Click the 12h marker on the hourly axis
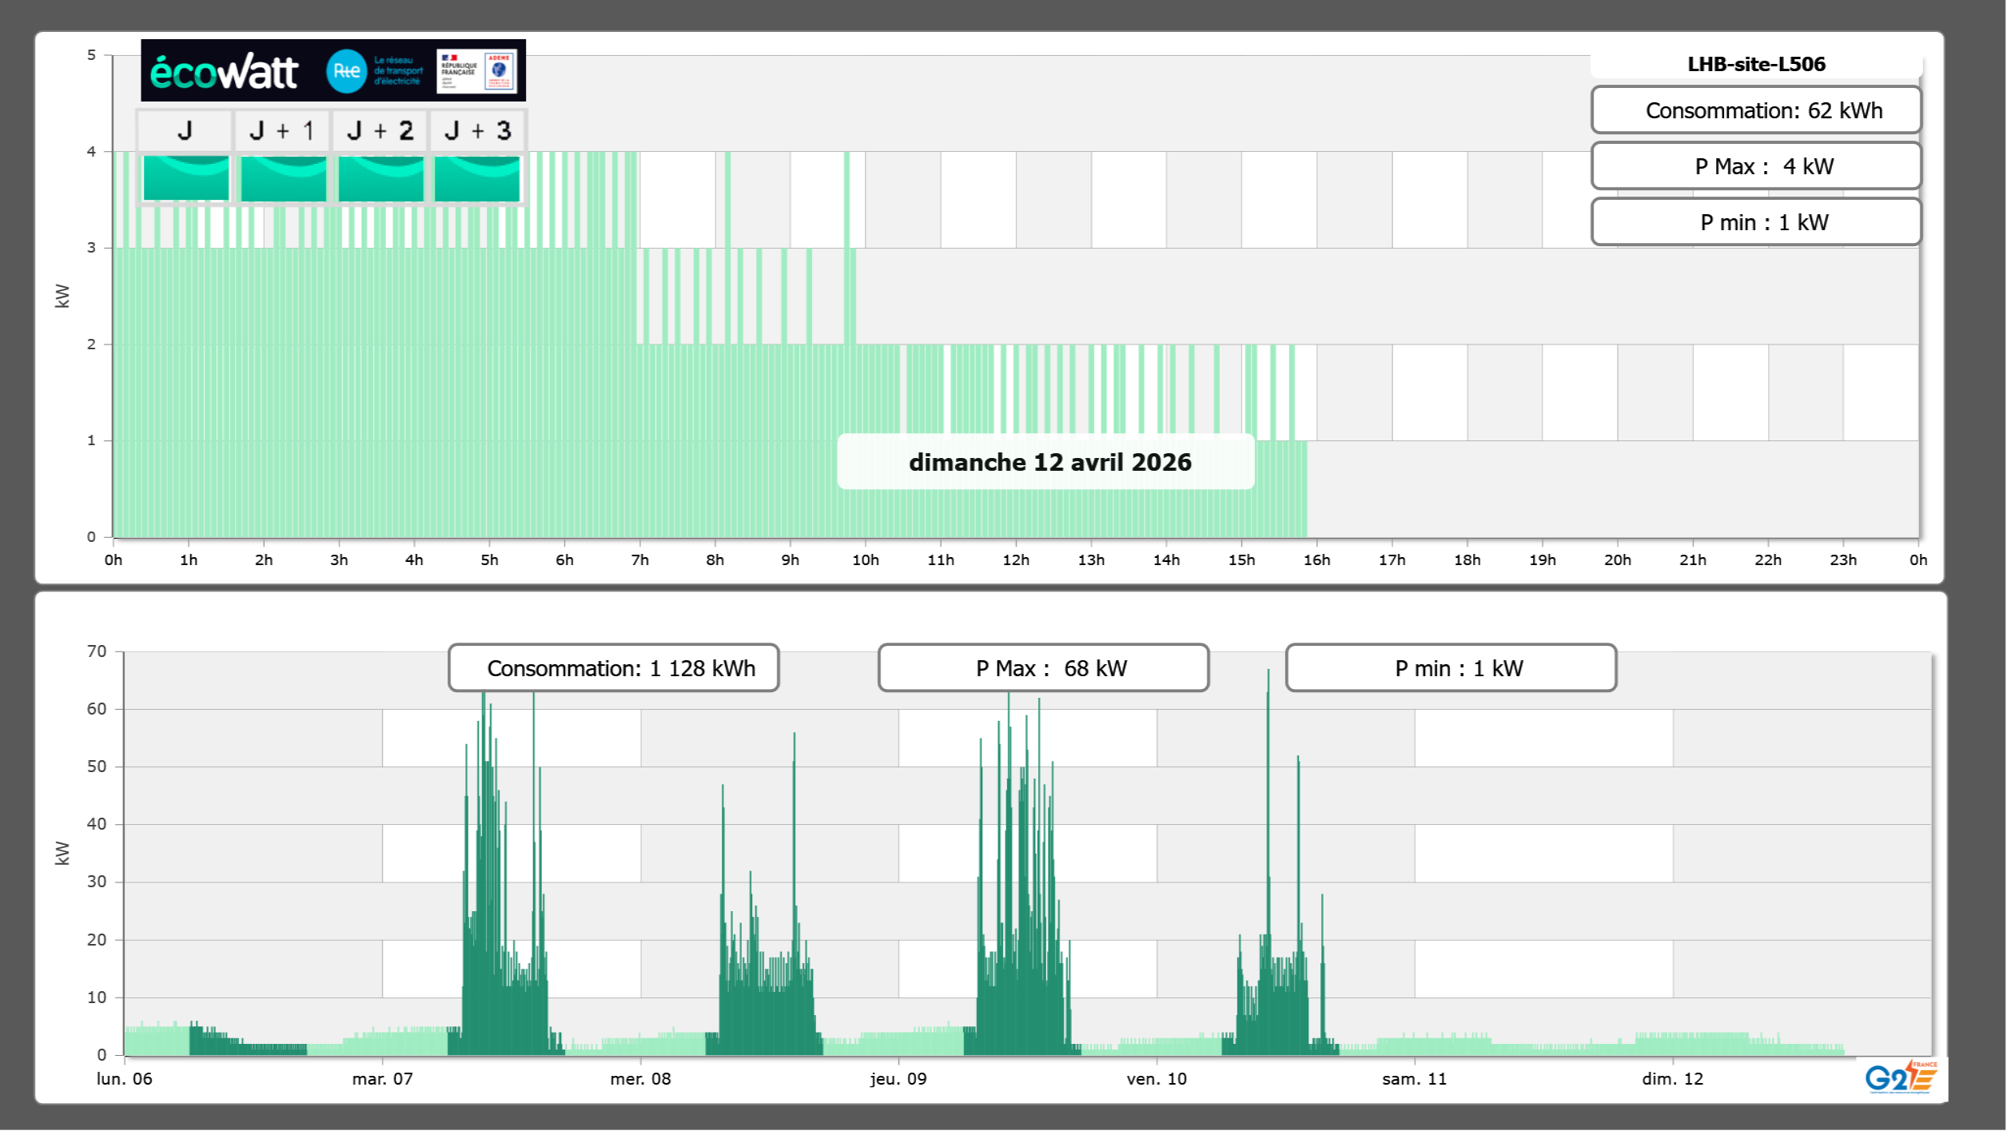This screenshot has width=2007, height=1131. click(x=1016, y=560)
